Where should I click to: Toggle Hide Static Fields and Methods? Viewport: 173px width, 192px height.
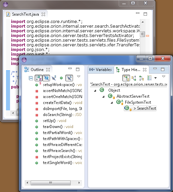(x=54, y=78)
